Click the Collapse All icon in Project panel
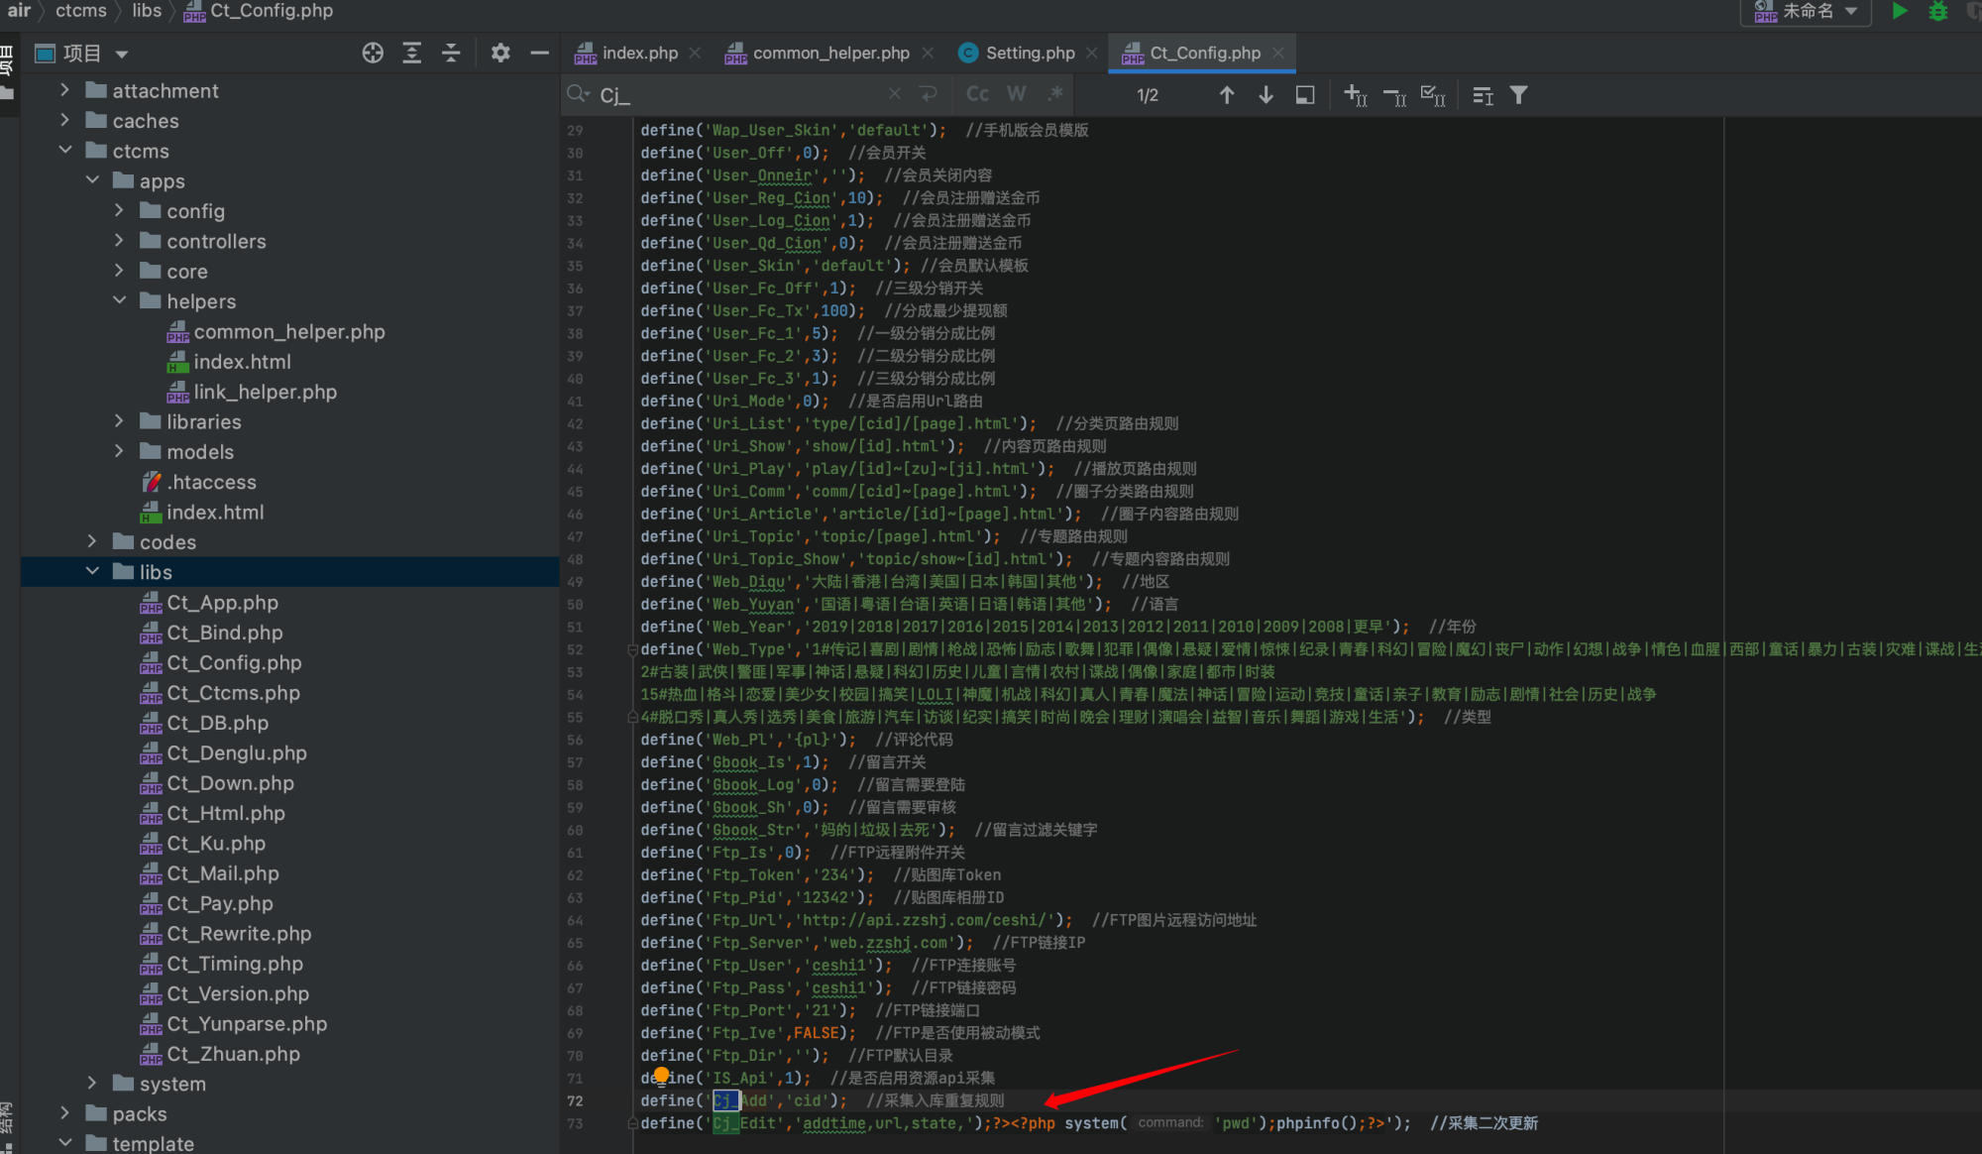 (x=451, y=54)
